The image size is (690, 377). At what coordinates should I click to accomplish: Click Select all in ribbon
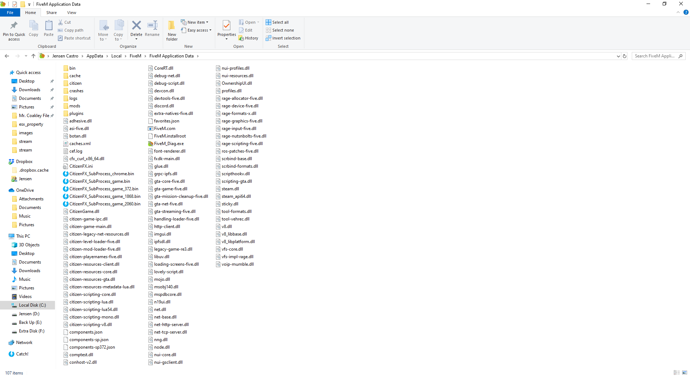click(277, 22)
